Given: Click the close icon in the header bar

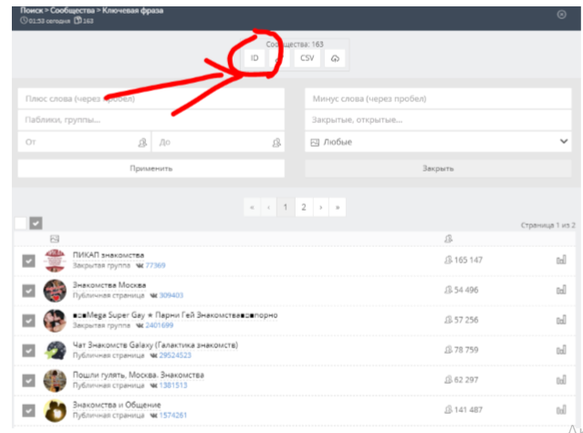Looking at the screenshot, I should [x=561, y=15].
